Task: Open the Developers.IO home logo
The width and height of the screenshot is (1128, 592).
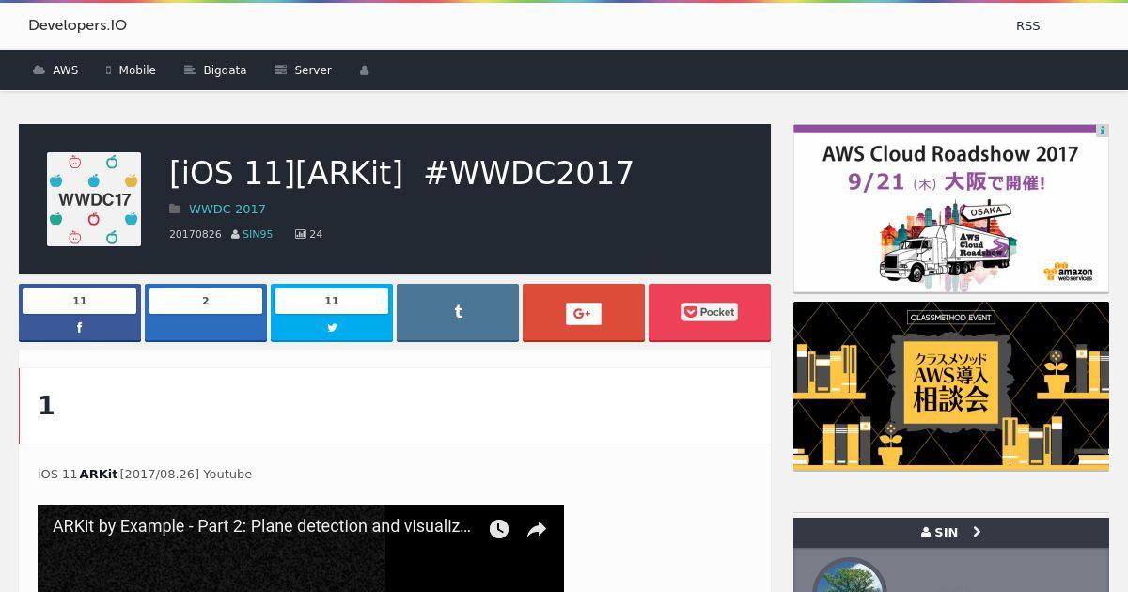Action: click(77, 25)
